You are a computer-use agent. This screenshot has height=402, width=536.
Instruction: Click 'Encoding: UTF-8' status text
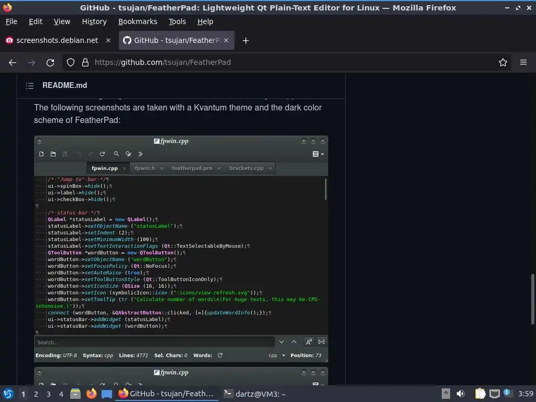56,355
